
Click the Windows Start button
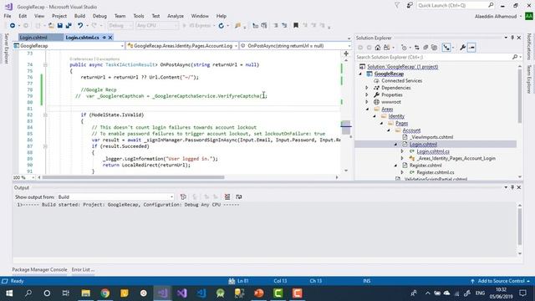[9, 293]
